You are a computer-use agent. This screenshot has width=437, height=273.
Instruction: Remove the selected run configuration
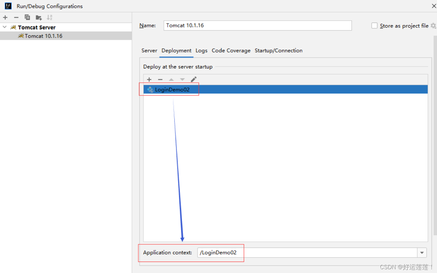pyautogui.click(x=16, y=17)
